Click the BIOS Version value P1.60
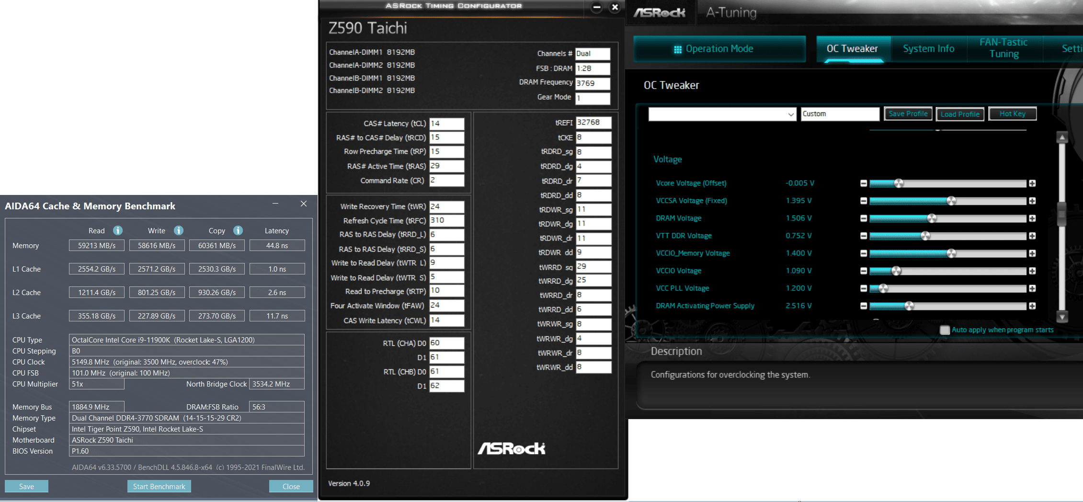Image resolution: width=1083 pixels, height=502 pixels. (x=187, y=451)
